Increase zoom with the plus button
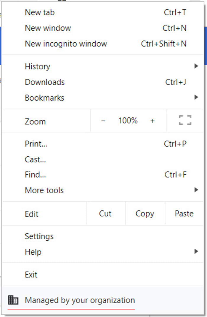This screenshot has width=207, height=317. [x=152, y=121]
